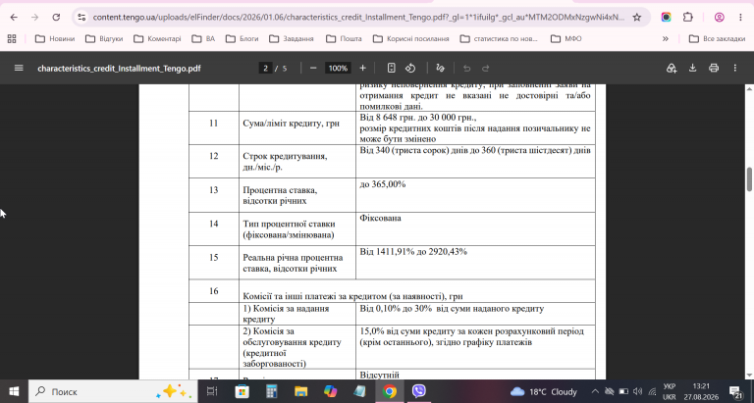This screenshot has width=754, height=403.
Task: Switch keyboard language УКР indicator
Action: click(669, 391)
